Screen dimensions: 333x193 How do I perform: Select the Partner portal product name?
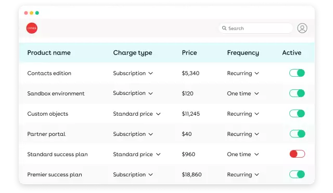coord(46,134)
